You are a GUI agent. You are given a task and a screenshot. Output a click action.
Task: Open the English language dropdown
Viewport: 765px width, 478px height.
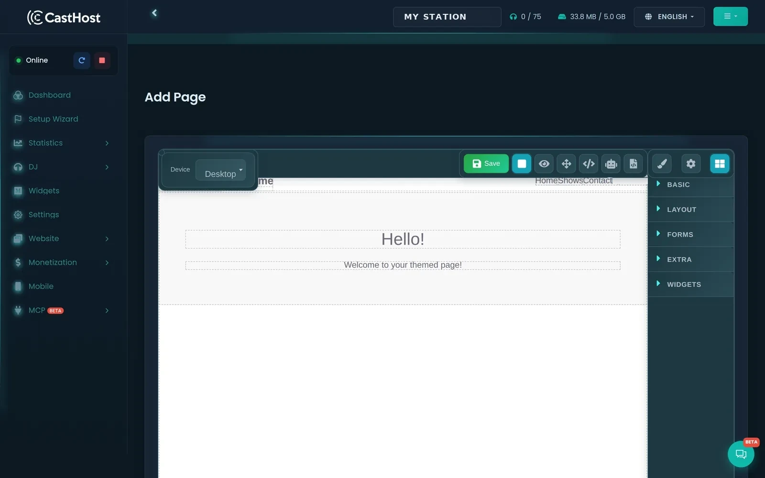point(669,17)
